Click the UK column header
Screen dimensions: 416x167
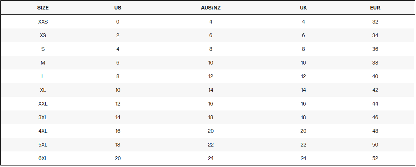(x=303, y=8)
